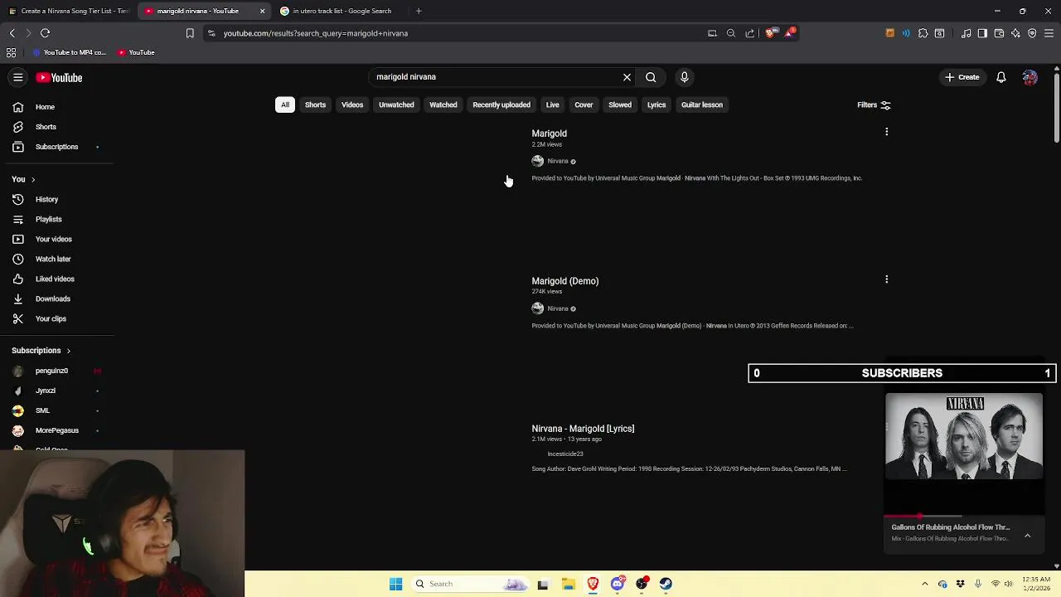Open the Marigold video title
The image size is (1061, 597).
(549, 133)
